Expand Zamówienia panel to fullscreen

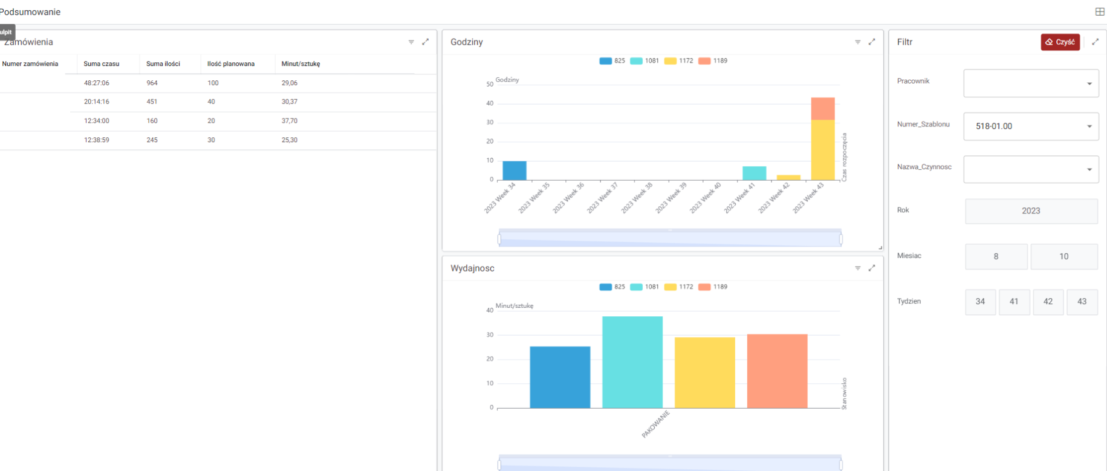click(x=426, y=42)
